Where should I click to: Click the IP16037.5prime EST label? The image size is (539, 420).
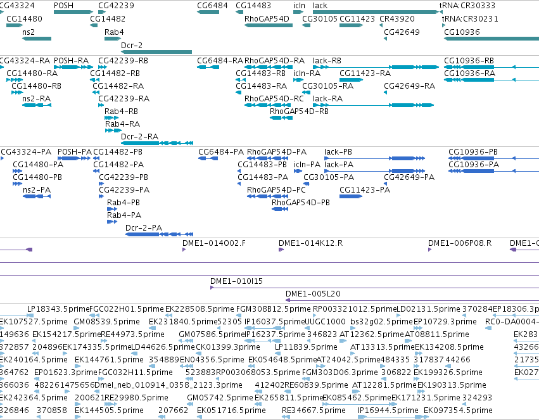(275, 322)
